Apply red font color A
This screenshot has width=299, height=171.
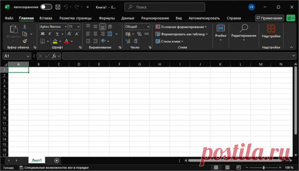click(66, 41)
